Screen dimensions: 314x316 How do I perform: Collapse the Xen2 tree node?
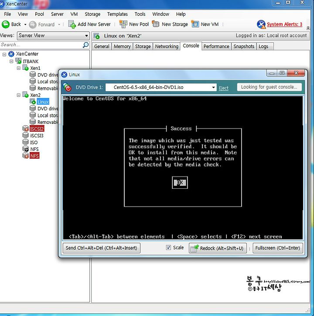point(19,95)
